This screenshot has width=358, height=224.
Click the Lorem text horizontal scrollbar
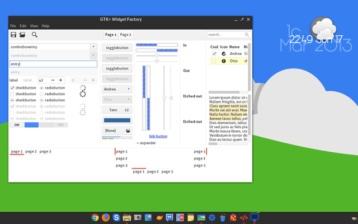click(228, 144)
